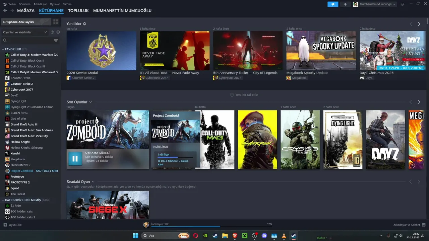Click the Project Zomboid tooltip progress bar

click(x=175, y=157)
